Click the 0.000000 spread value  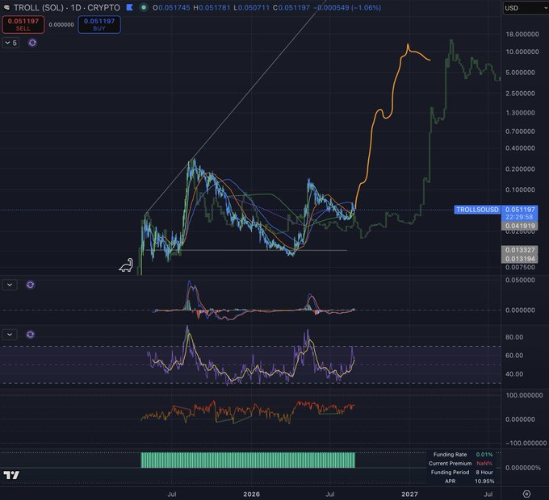click(61, 24)
